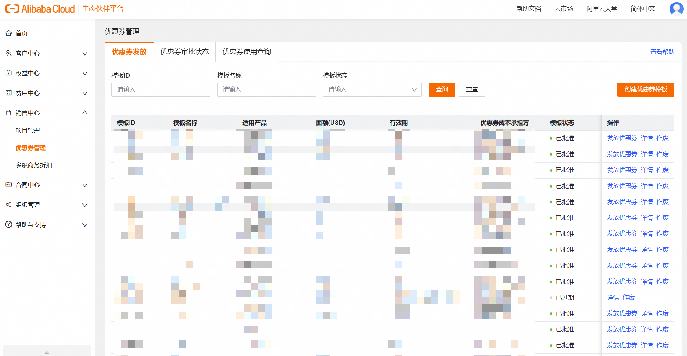
Task: Click 详情 in the 已过期 row
Action: pyautogui.click(x=613, y=298)
